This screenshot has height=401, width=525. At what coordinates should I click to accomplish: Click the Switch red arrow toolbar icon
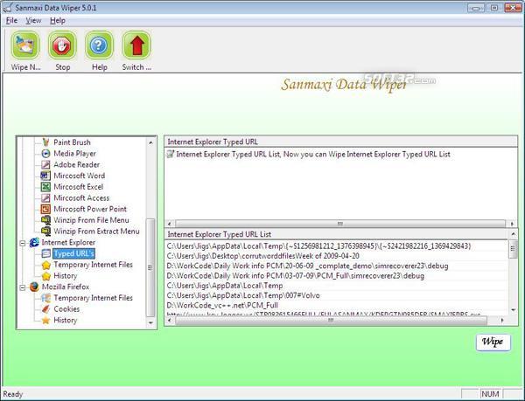click(136, 45)
